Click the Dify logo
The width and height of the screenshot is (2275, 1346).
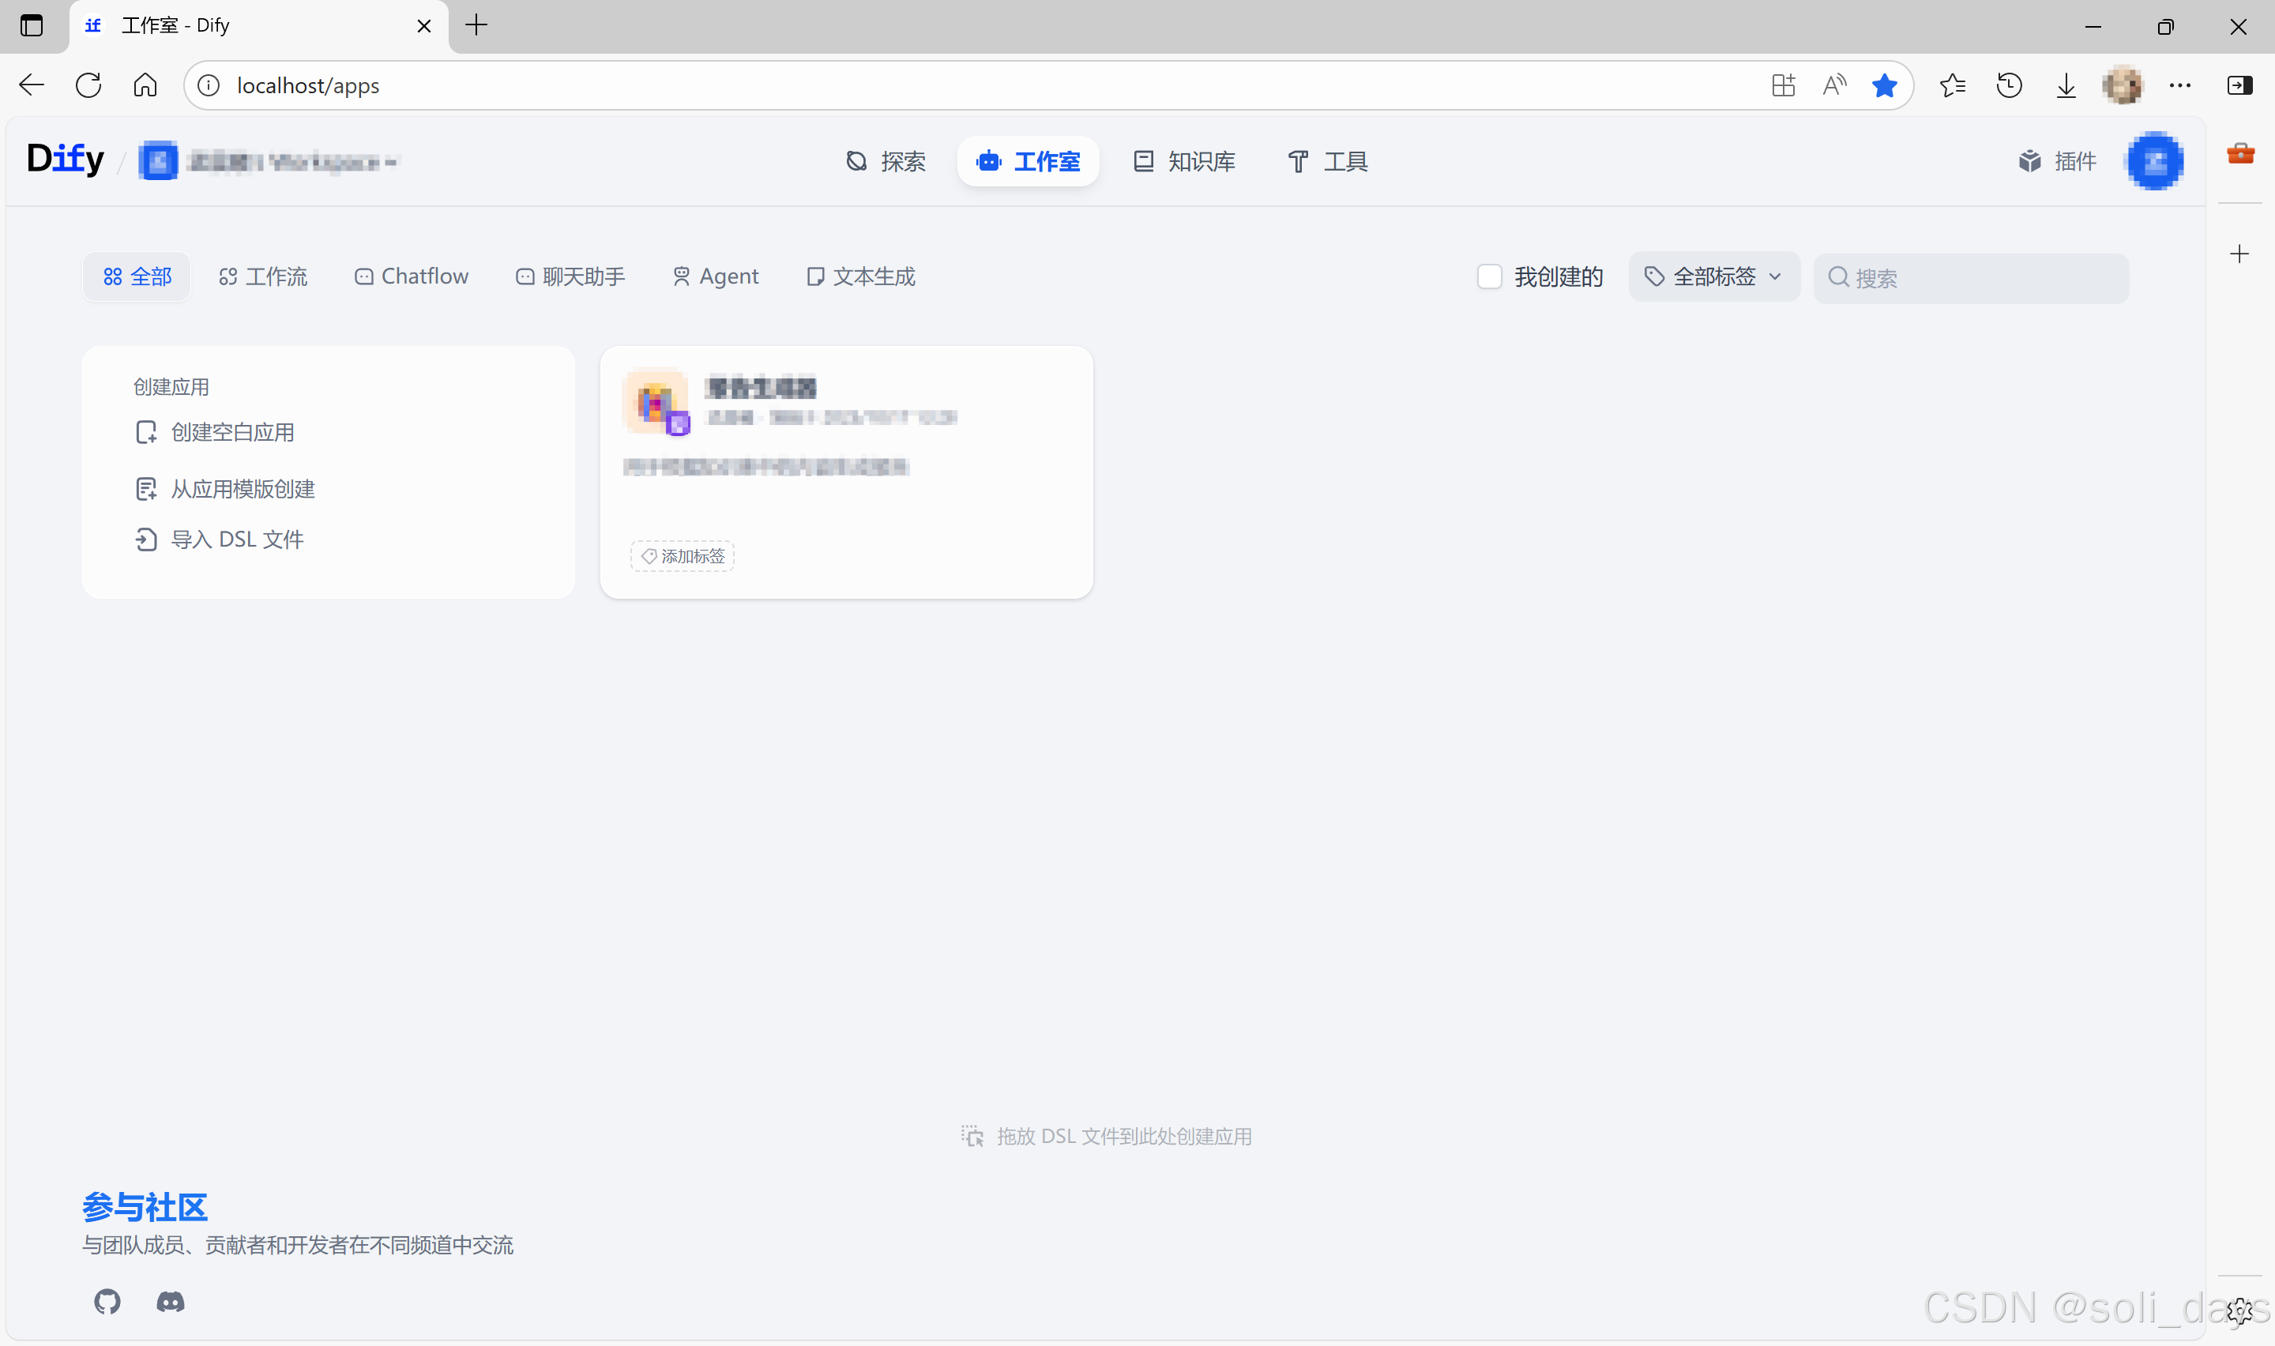click(x=66, y=160)
